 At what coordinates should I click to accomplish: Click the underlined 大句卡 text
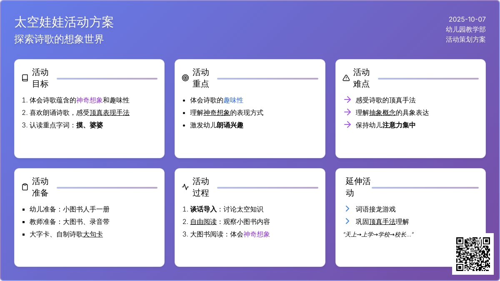coord(92,234)
